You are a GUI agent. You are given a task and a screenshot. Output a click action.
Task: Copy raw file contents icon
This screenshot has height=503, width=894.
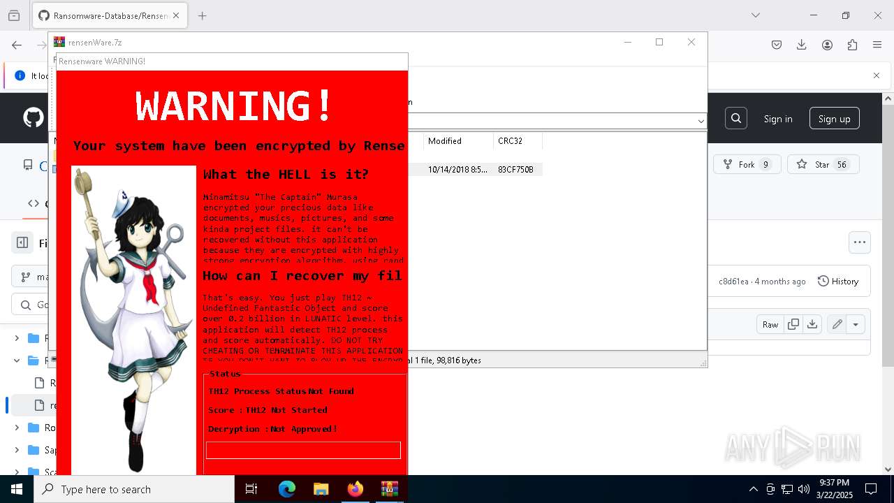(793, 324)
